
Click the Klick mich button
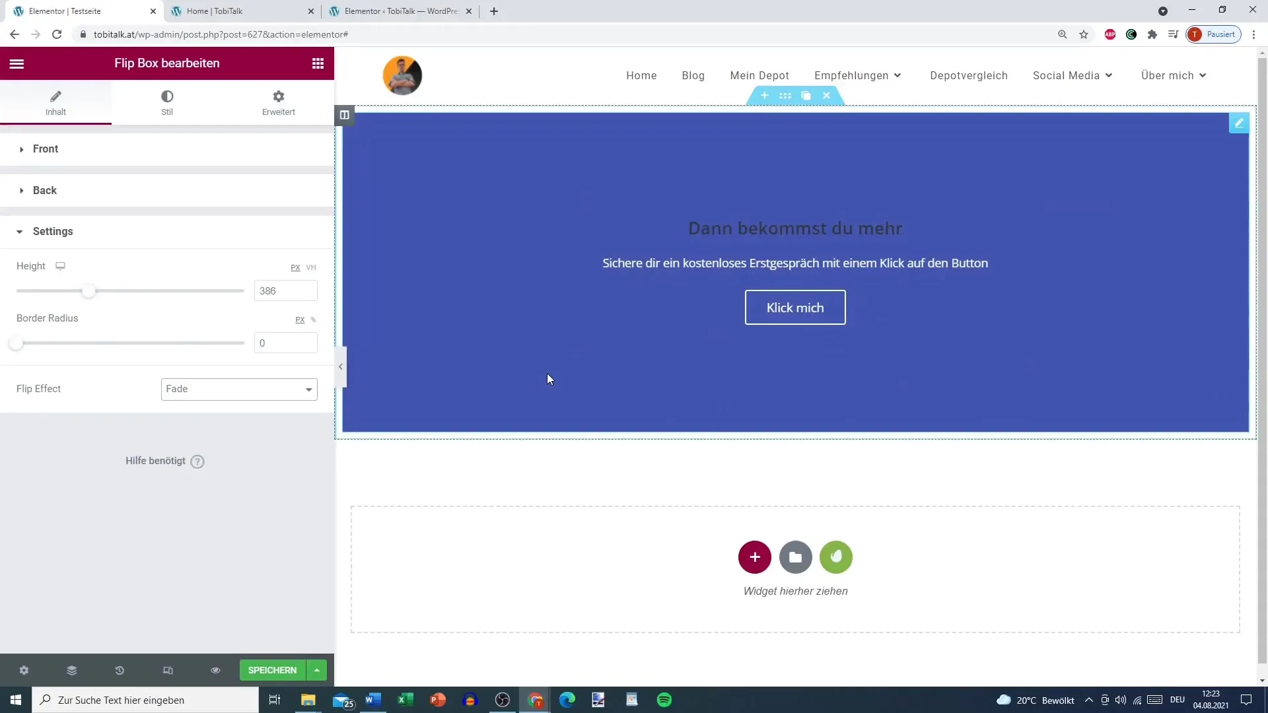pos(795,308)
